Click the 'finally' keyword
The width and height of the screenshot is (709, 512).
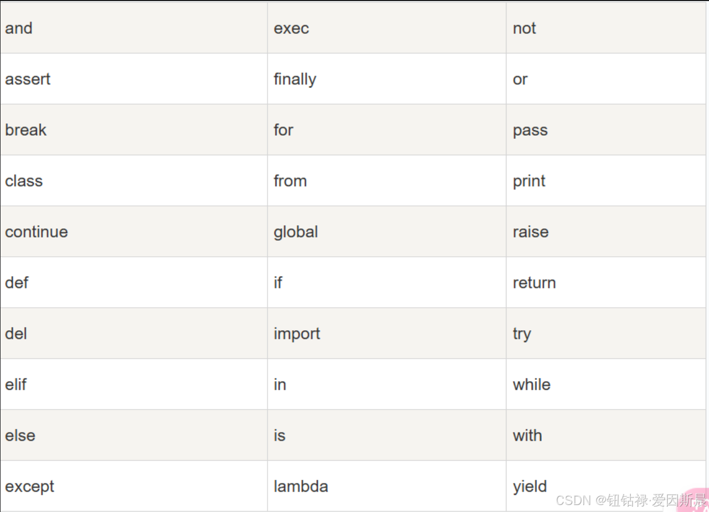point(295,79)
